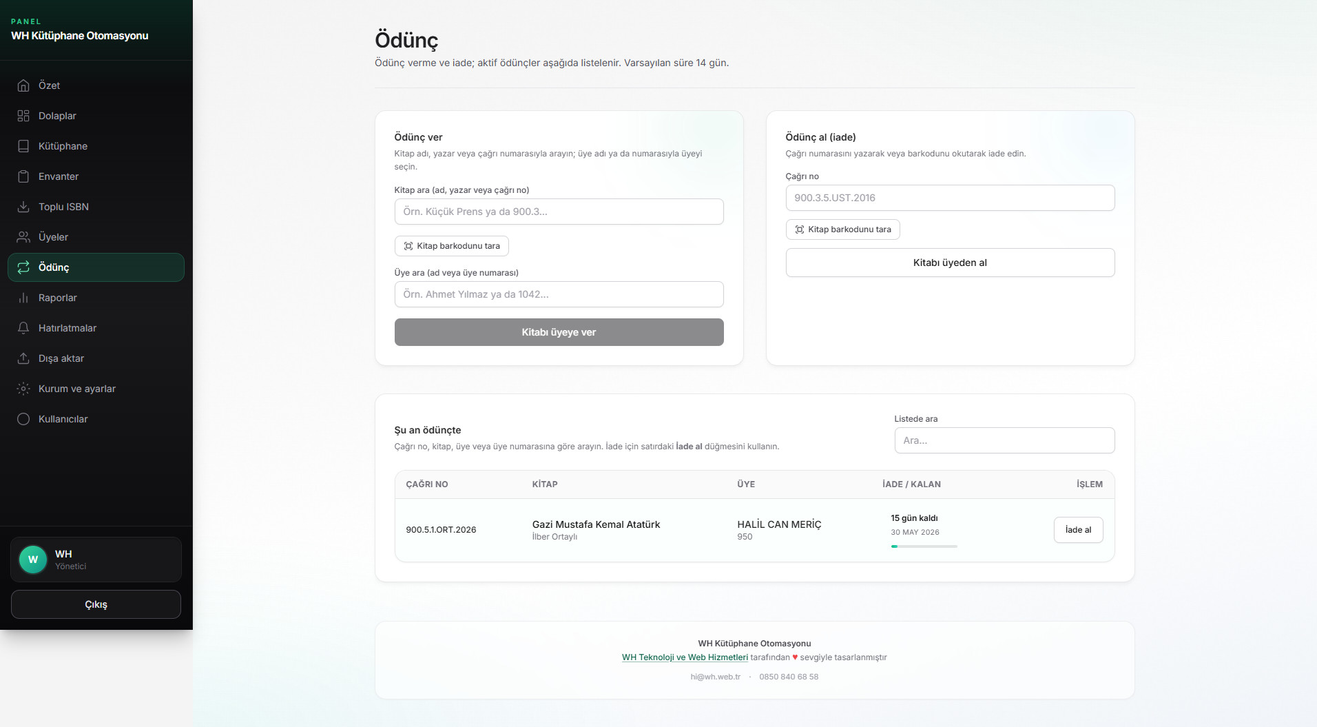Open Dışa aktar page
This screenshot has width=1317, height=727.
pos(96,358)
